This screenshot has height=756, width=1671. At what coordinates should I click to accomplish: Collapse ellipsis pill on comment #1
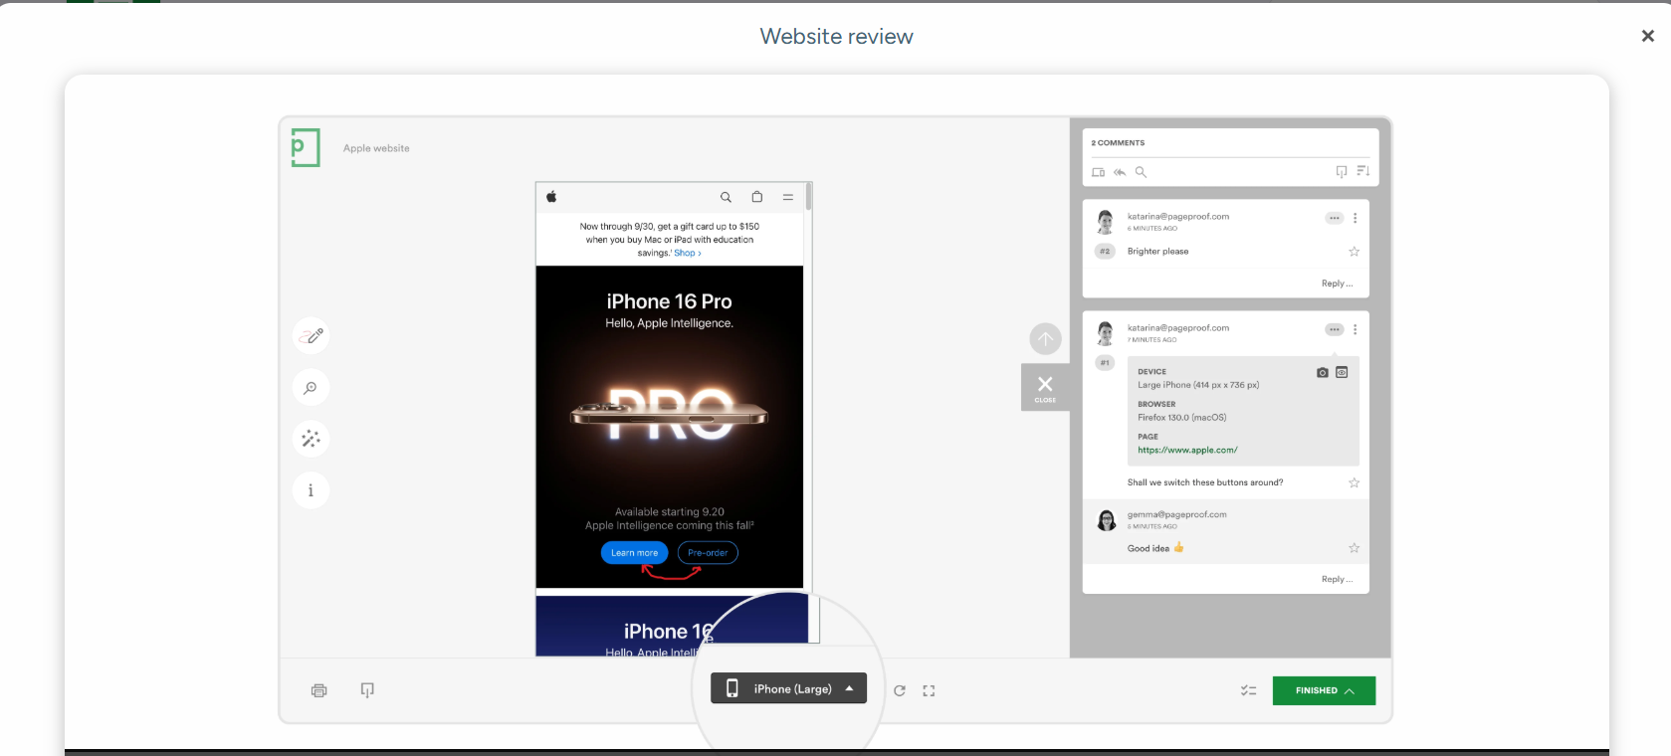tap(1334, 329)
